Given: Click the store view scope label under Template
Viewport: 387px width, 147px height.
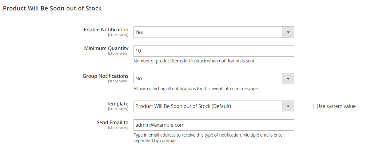Looking at the screenshot, I should pos(118,109).
